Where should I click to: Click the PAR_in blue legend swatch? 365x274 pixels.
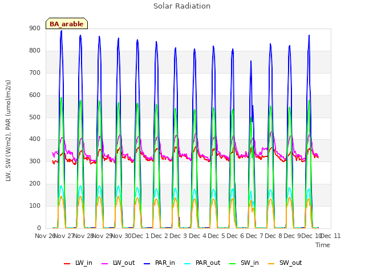point(147,264)
